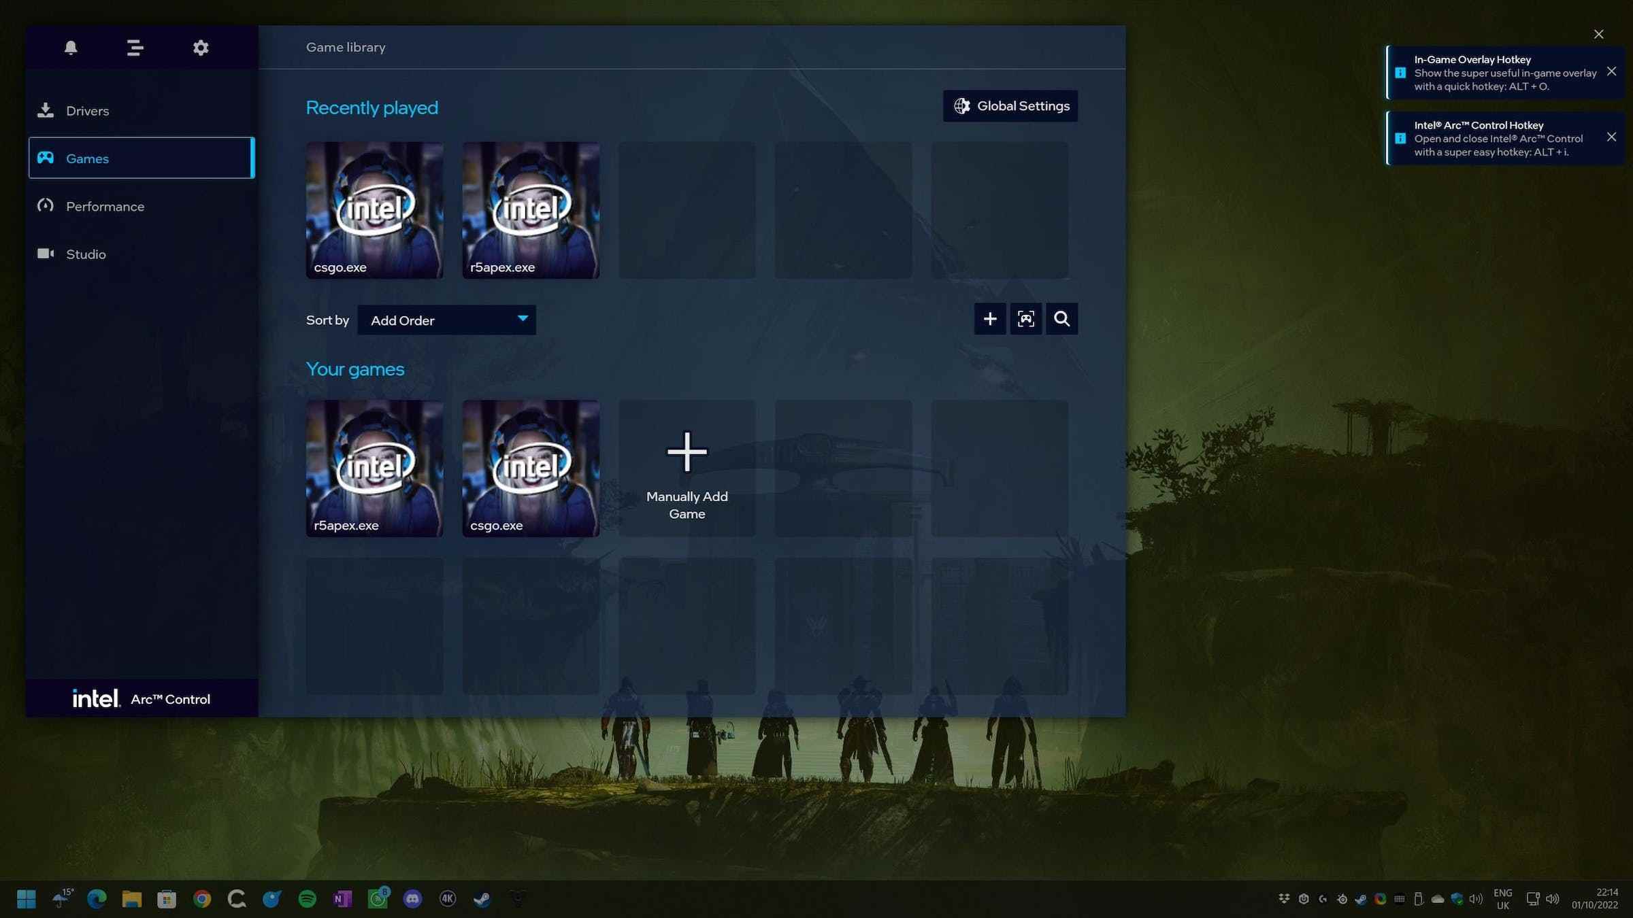Click the notification bell icon

tap(69, 46)
